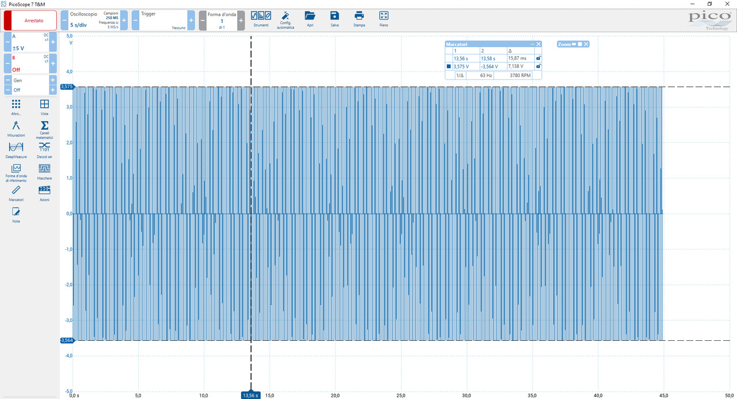This screenshot has width=737, height=399.
Task: Open the Strumenti tools menu
Action: pos(261,19)
